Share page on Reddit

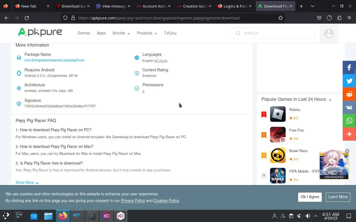[349, 94]
